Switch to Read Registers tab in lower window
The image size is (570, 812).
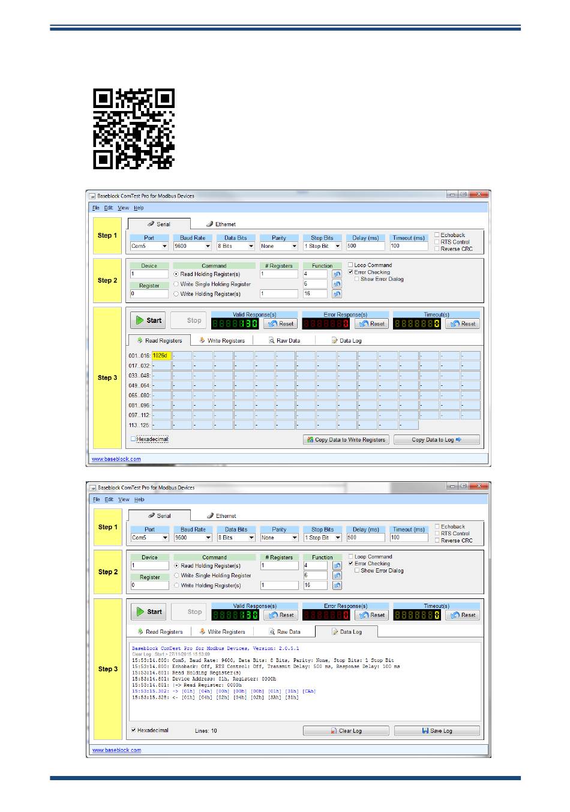click(160, 632)
